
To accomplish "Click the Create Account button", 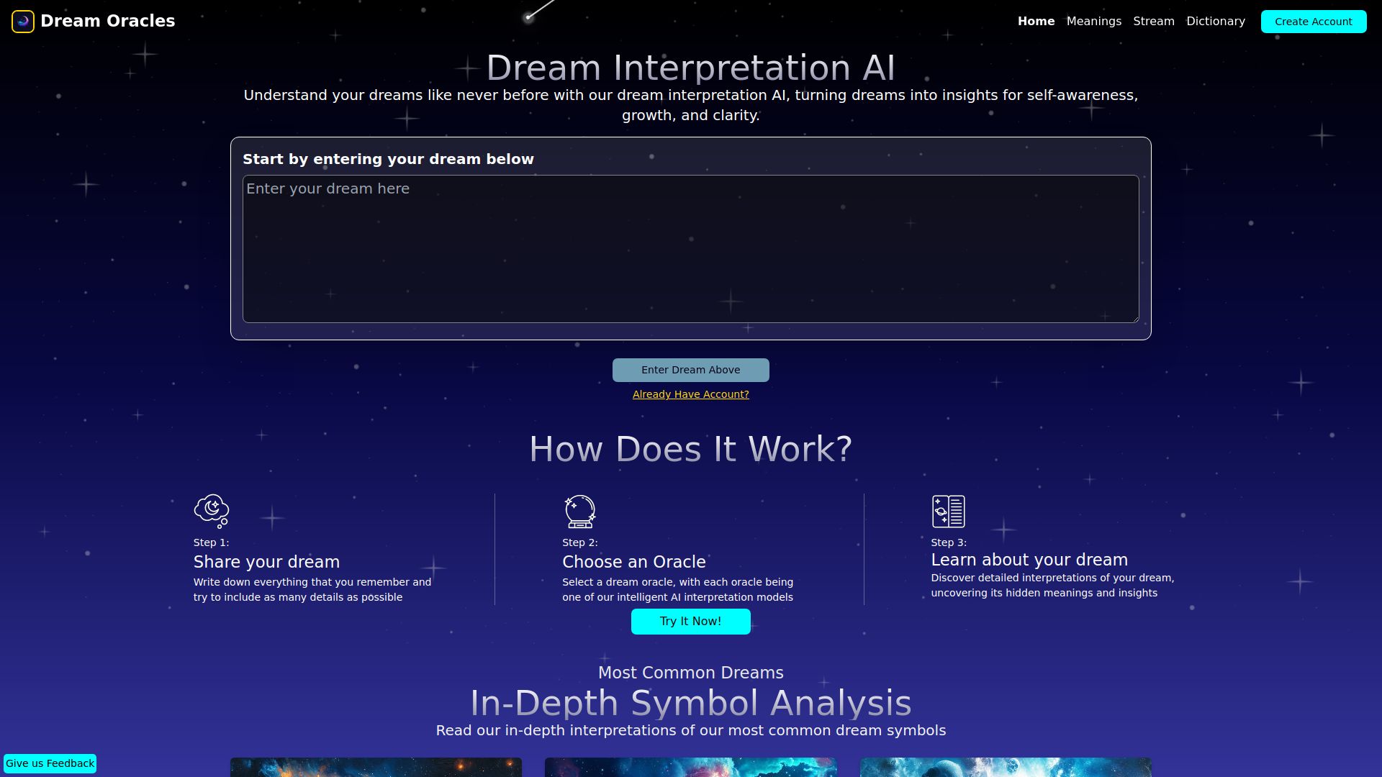I will 1313,21.
